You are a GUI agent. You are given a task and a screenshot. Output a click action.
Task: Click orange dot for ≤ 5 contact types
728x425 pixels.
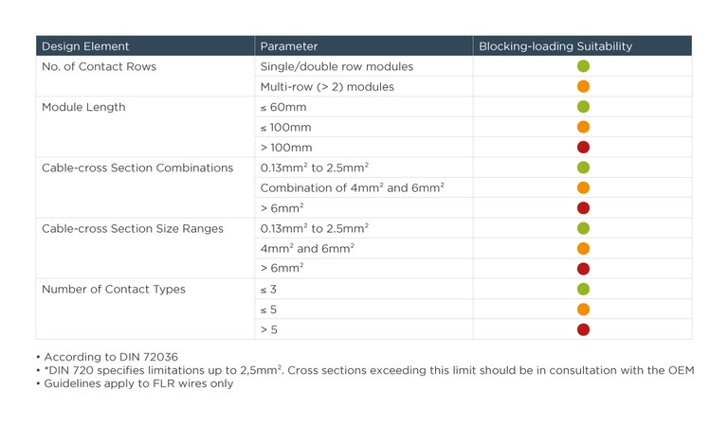(x=583, y=310)
